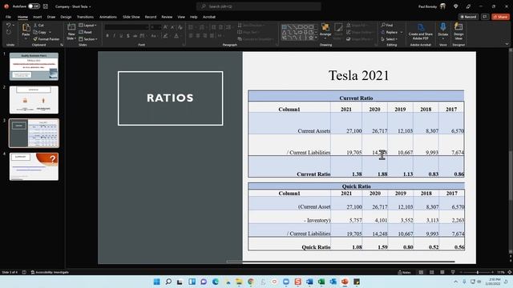Viewport: 513px width, 288px height.
Task: Toggle Italic formatting
Action: point(114,36)
